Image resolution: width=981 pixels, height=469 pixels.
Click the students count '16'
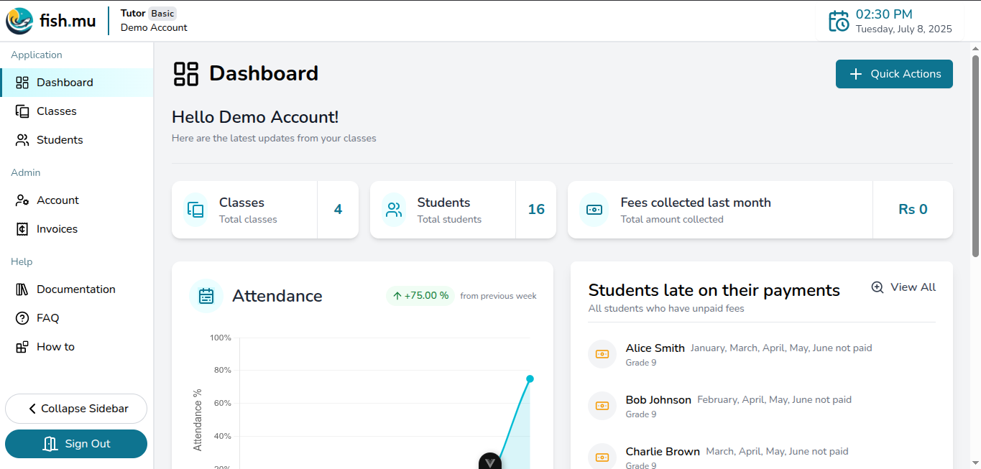[536, 210]
